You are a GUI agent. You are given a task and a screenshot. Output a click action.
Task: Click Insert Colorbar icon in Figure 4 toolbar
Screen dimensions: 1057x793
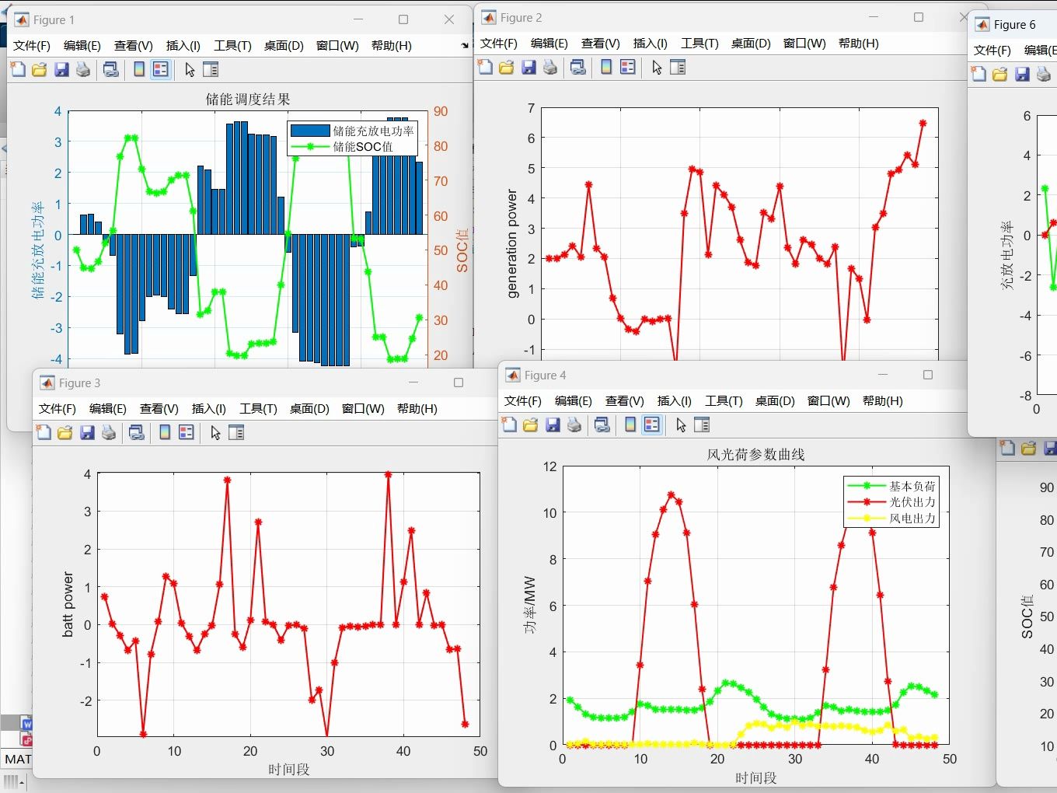[630, 424]
